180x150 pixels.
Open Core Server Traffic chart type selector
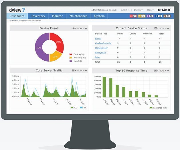click(74, 70)
